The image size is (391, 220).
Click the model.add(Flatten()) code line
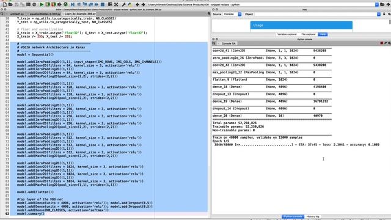point(35,192)
